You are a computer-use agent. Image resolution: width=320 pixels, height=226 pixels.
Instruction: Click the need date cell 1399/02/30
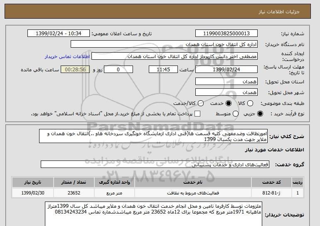pyautogui.click(x=33, y=193)
